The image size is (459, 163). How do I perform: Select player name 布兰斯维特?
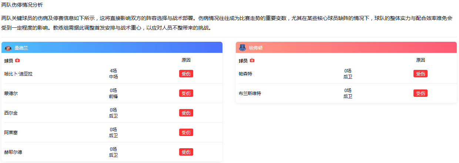click(250, 94)
